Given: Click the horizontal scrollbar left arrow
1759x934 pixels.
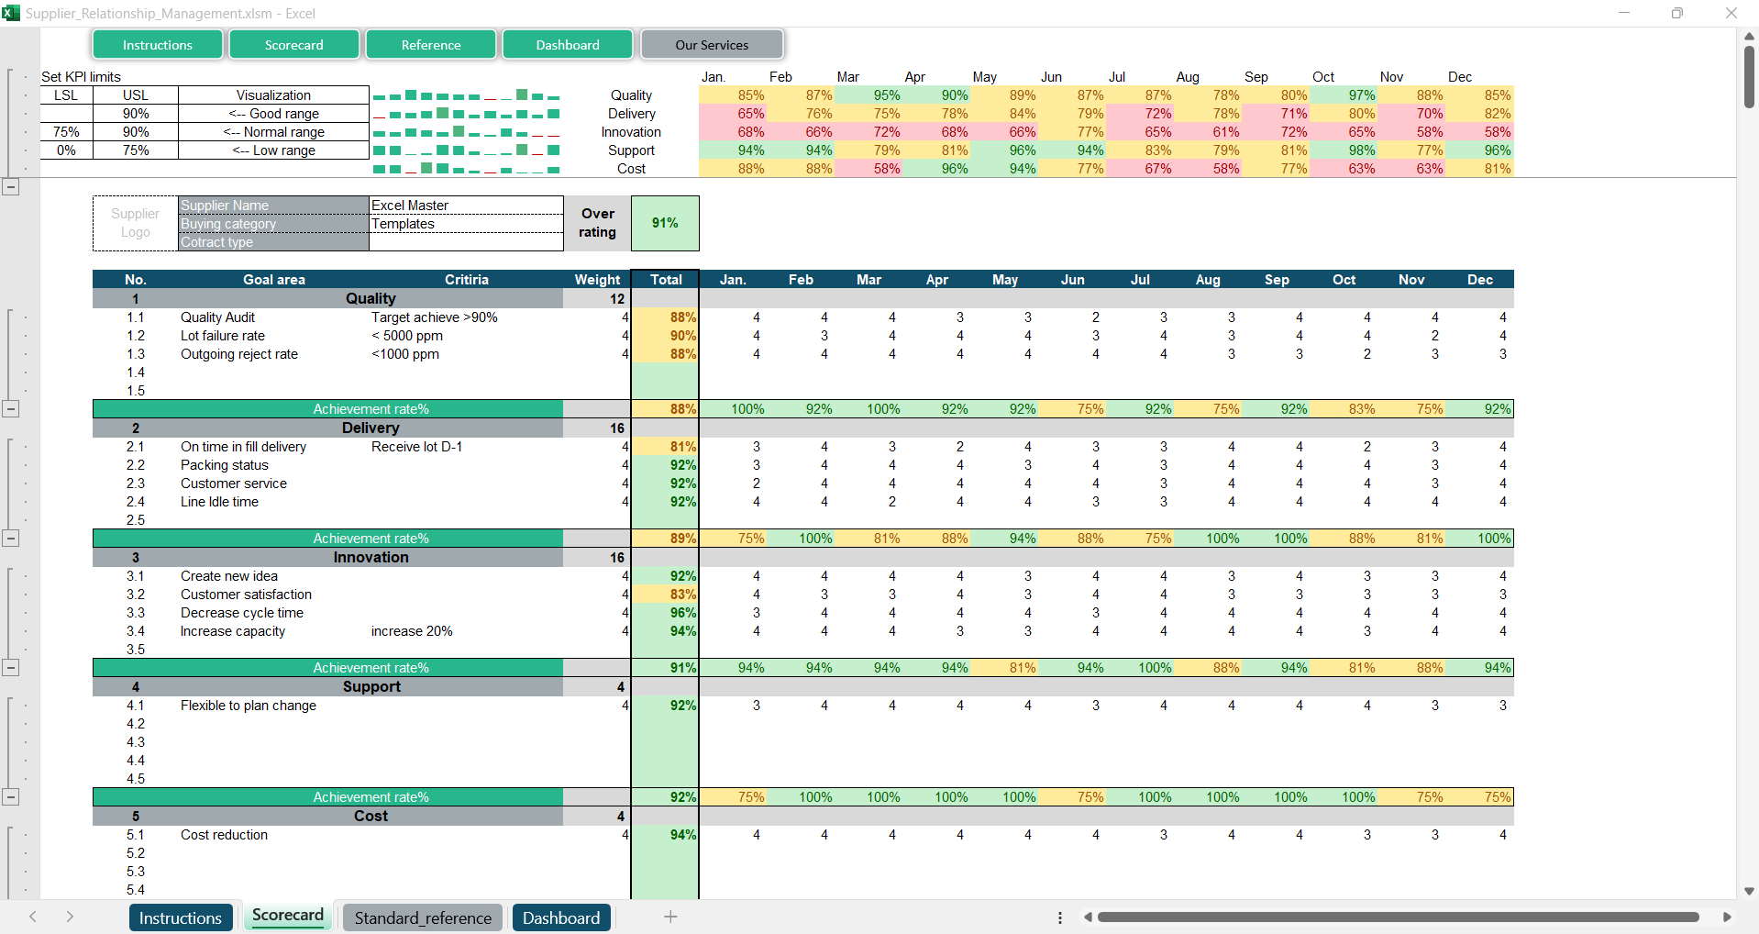Looking at the screenshot, I should tap(1088, 917).
